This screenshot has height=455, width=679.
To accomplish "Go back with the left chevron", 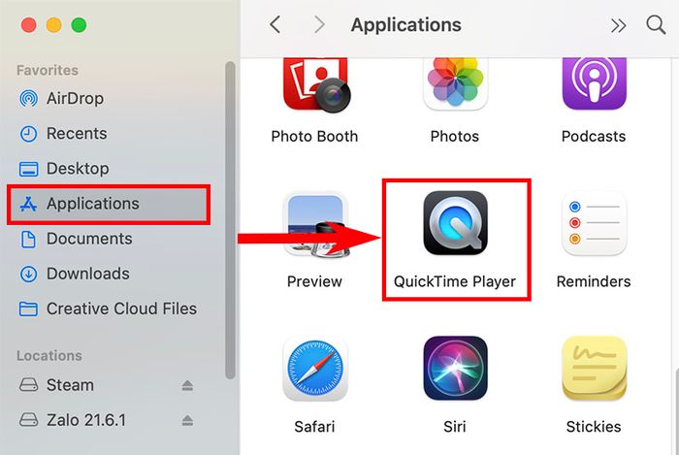I will coord(275,24).
